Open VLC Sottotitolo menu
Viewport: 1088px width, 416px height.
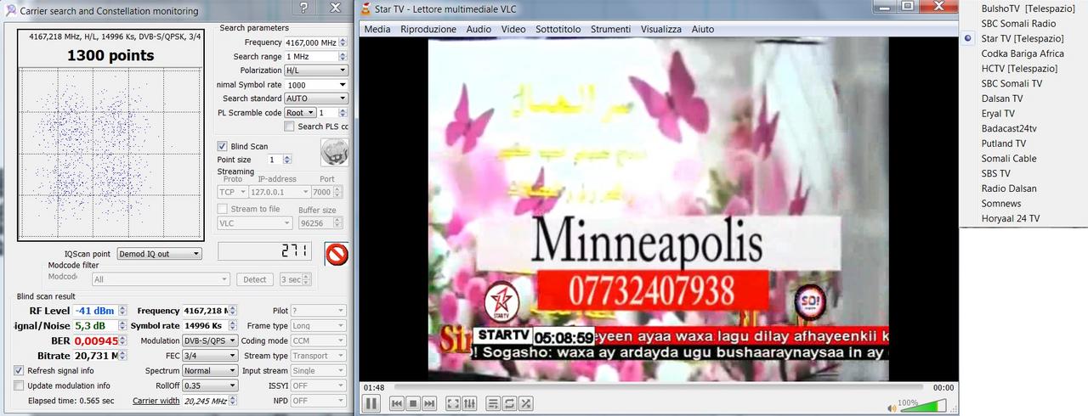[x=558, y=29]
